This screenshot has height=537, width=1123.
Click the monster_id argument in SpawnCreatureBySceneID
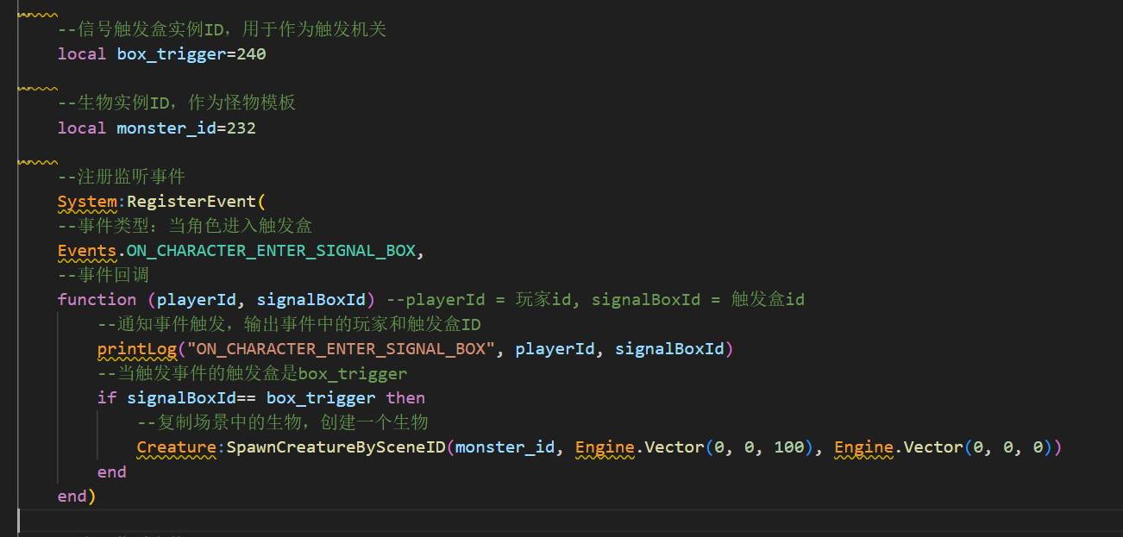[505, 447]
